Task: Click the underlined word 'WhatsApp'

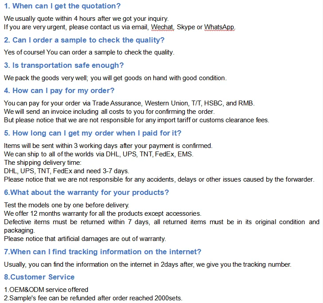Action: coord(219,27)
